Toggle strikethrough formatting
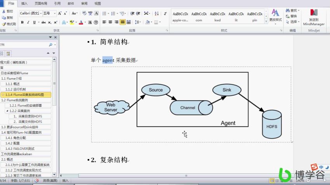The width and height of the screenshot is (330, 185). click(43, 22)
